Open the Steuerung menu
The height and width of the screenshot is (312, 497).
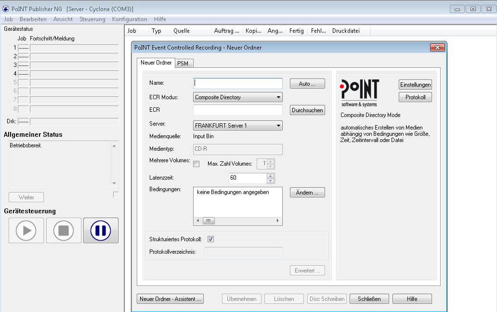click(92, 19)
